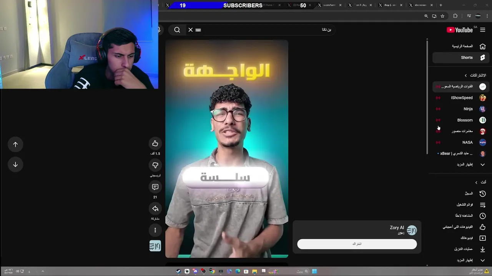
Task: Open a new browser tab
Action: click(441, 5)
